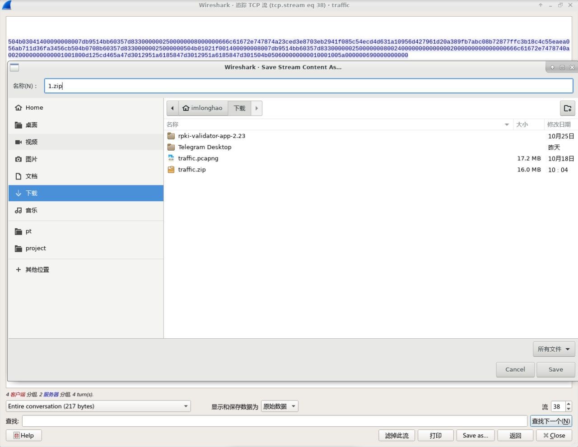Click the 名称 filename input field
The image size is (578, 447).
click(308, 86)
